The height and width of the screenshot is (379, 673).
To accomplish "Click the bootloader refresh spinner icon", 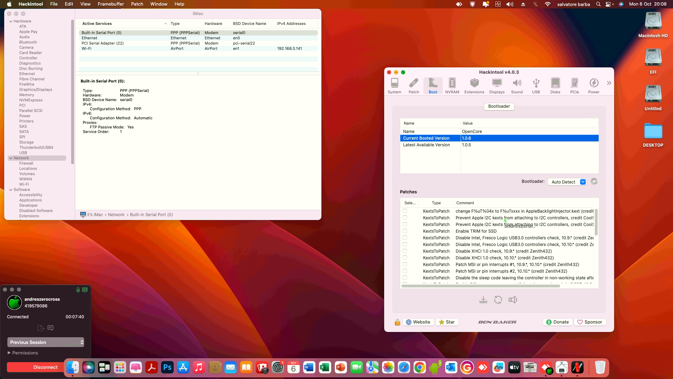I will [594, 181].
